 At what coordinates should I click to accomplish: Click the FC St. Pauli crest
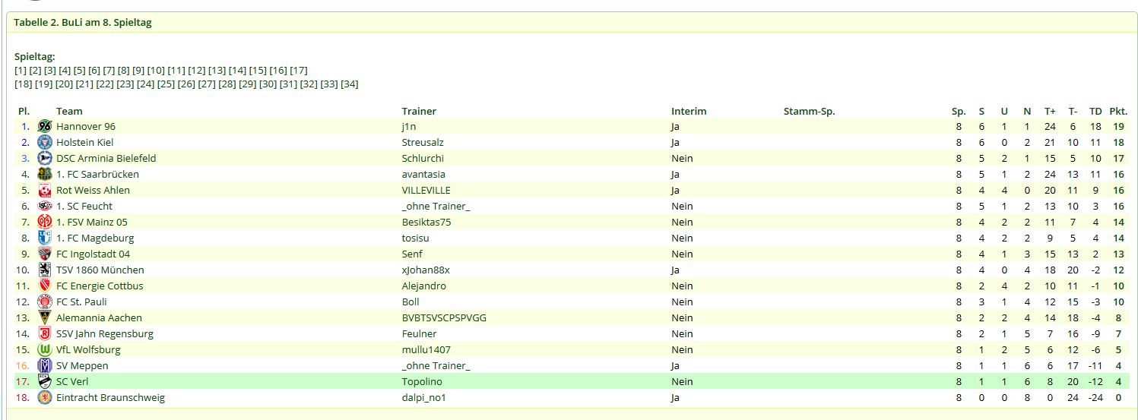click(x=45, y=302)
